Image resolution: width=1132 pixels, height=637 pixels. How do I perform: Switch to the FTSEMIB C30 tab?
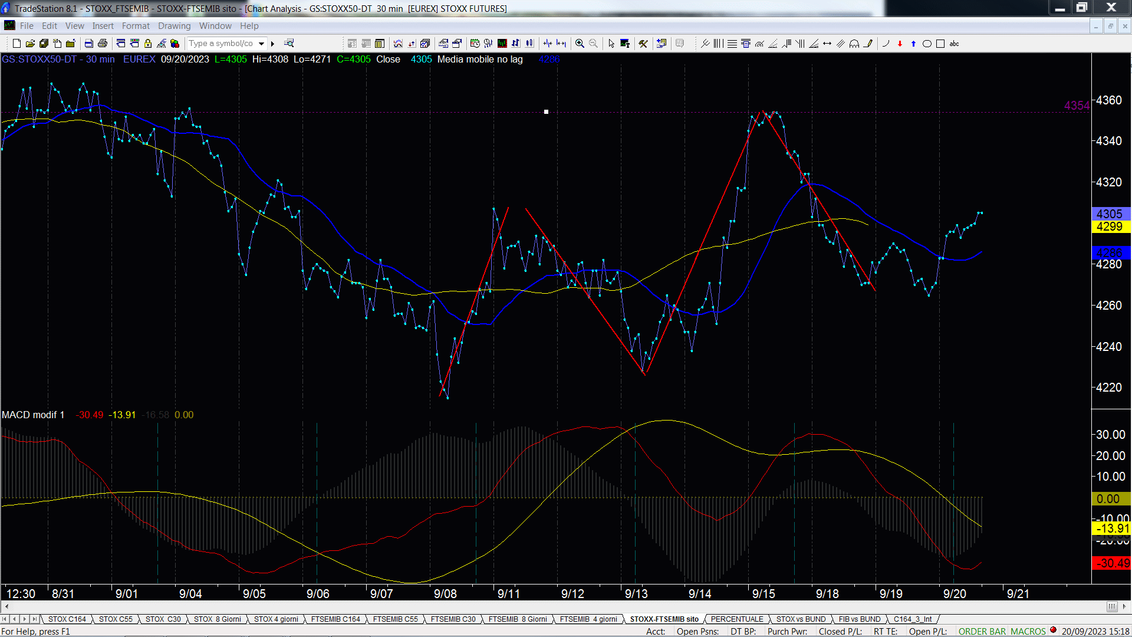point(453,619)
